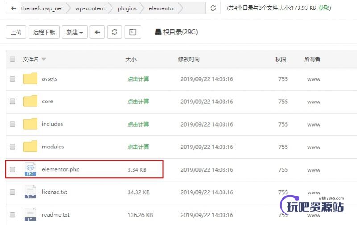Screen dimensions: 357x225
Task: Refresh the path bar with reload icon
Action: (x=213, y=8)
